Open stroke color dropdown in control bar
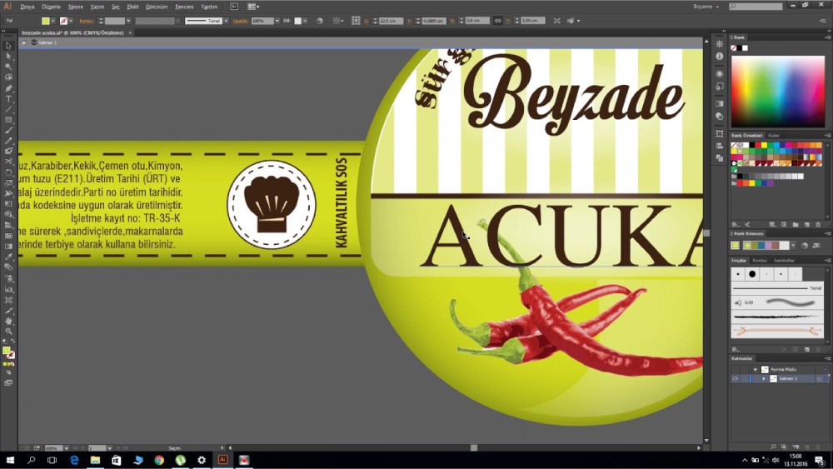833x469 pixels. point(71,21)
